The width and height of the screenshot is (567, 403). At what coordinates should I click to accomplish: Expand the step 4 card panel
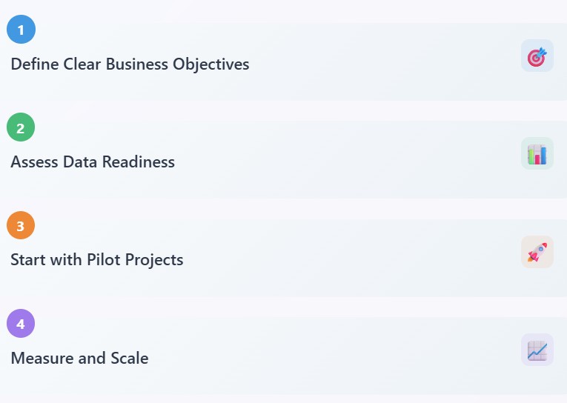coord(283,356)
